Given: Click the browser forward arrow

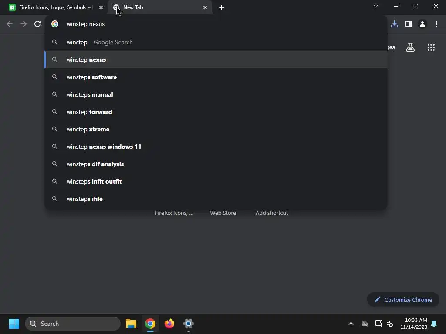Looking at the screenshot, I should pos(24,24).
